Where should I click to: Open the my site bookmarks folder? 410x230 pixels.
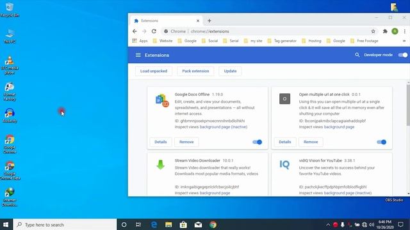tap(253, 41)
